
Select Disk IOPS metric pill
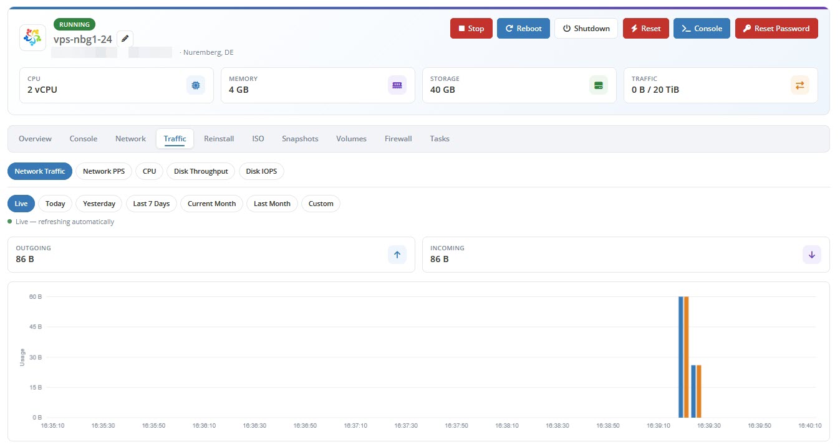pos(261,171)
